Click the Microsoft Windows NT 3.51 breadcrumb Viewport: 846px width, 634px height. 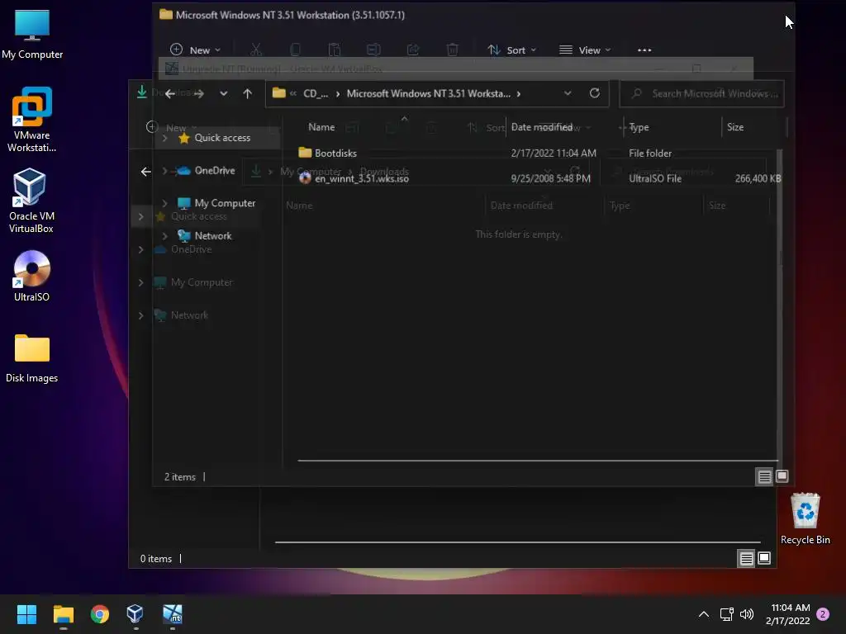coord(429,94)
